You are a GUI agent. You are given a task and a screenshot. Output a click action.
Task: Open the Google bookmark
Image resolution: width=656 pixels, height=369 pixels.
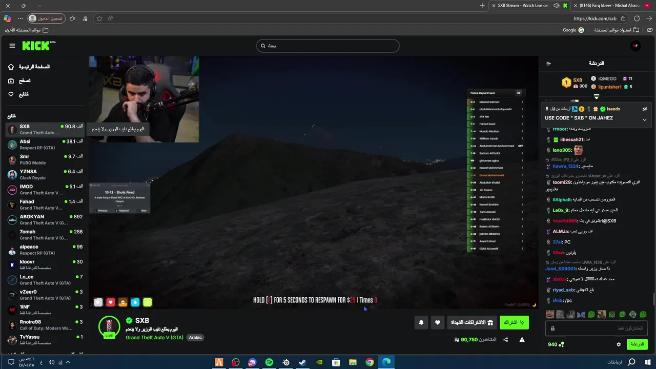(573, 30)
